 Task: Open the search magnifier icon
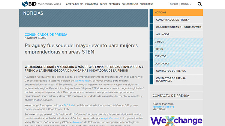(x=200, y=4)
